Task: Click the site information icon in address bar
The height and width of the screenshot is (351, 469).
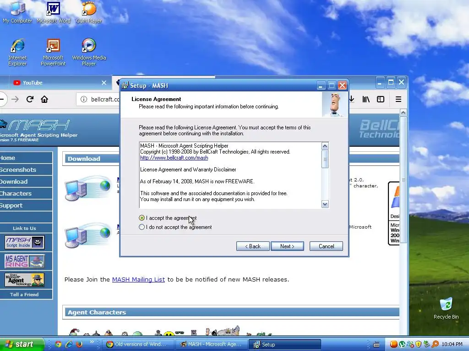Action: pyautogui.click(x=84, y=99)
